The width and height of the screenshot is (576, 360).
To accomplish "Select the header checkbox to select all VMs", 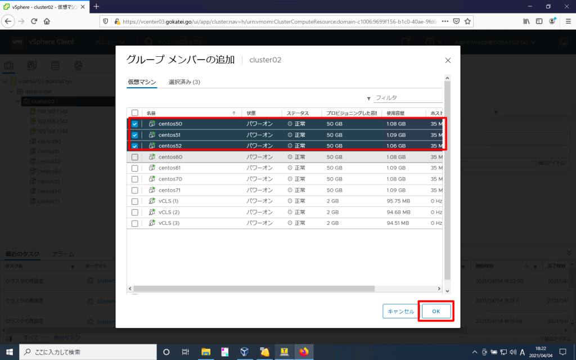I will 134,112.
